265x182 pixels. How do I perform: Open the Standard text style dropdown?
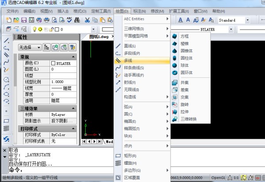247,20
